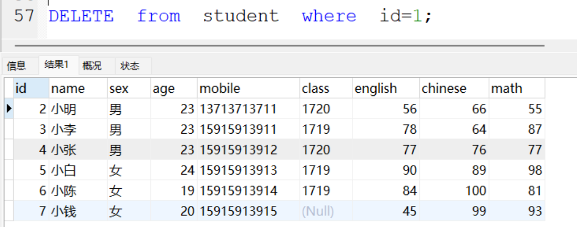Show the 状态 tab
The image size is (577, 227).
(x=130, y=66)
